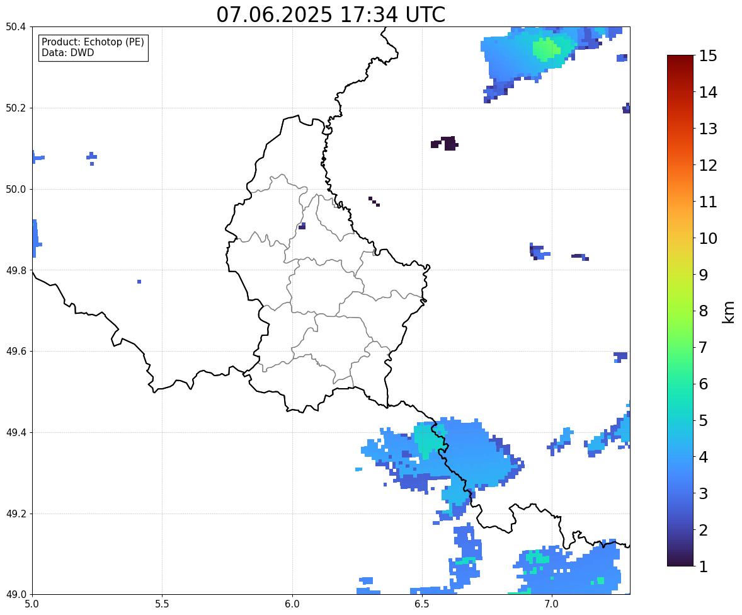742x615 pixels.
Task: Click the colorbar tick label 14
Action: (x=708, y=93)
